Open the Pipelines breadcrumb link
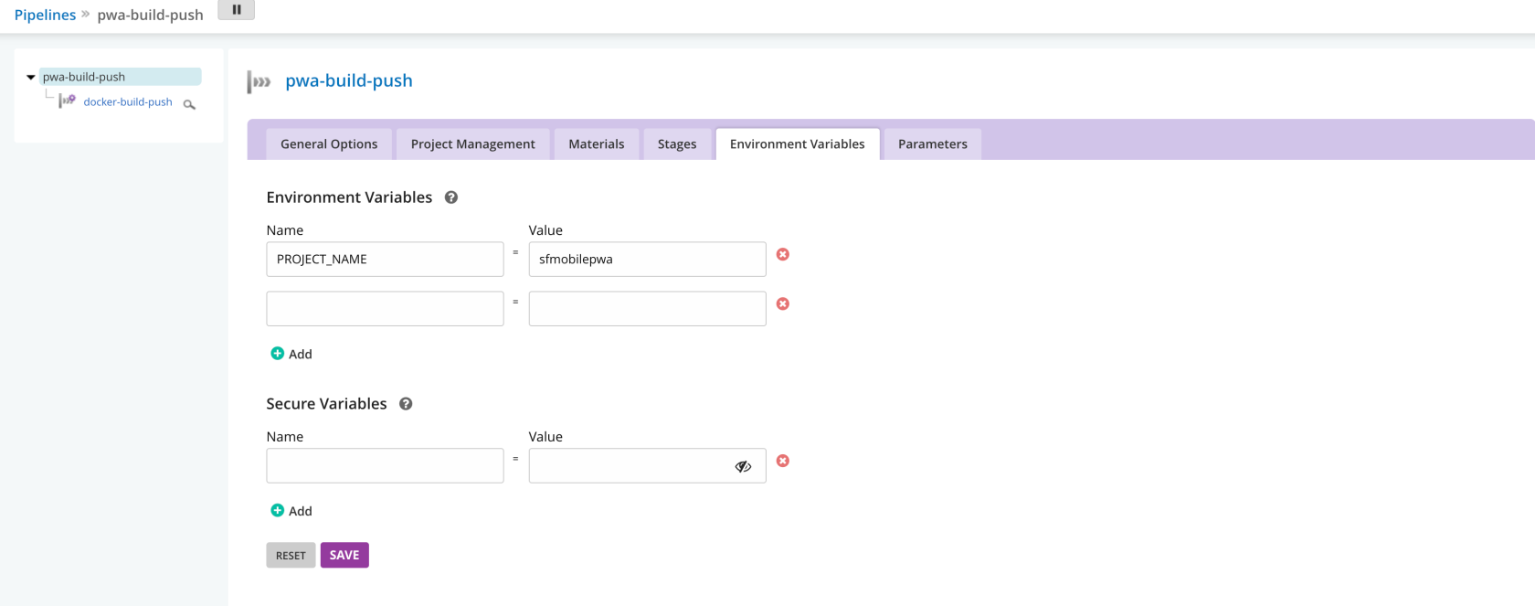The height and width of the screenshot is (606, 1535). (x=45, y=15)
